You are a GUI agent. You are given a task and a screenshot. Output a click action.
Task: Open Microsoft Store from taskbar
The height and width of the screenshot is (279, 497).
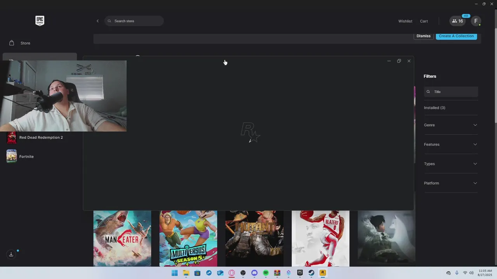tap(197, 273)
